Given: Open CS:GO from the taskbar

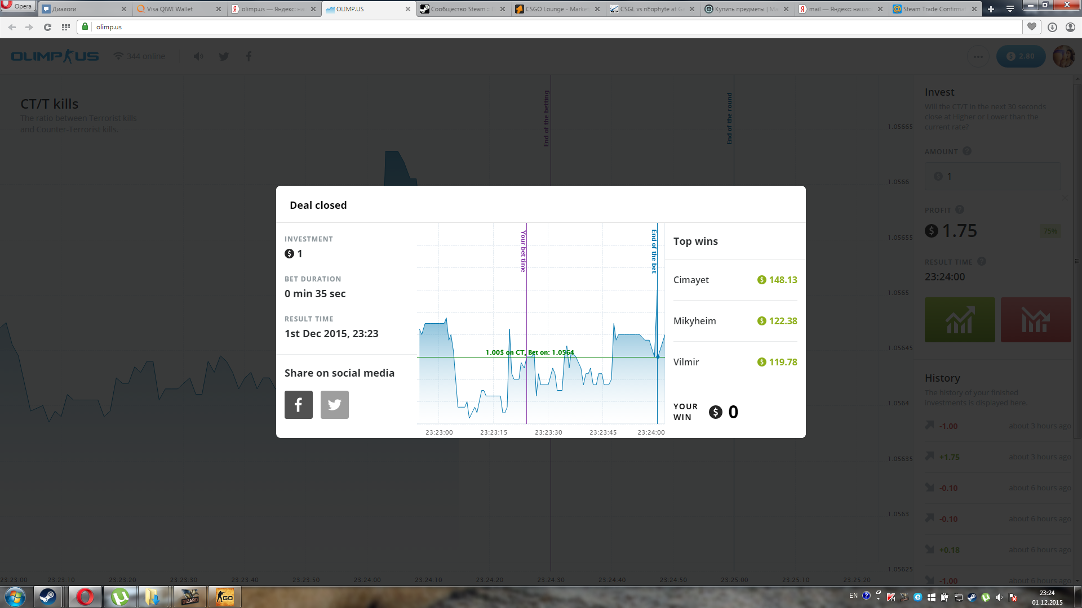Looking at the screenshot, I should coord(225,597).
